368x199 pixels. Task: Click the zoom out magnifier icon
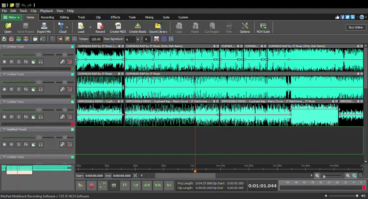317,176
